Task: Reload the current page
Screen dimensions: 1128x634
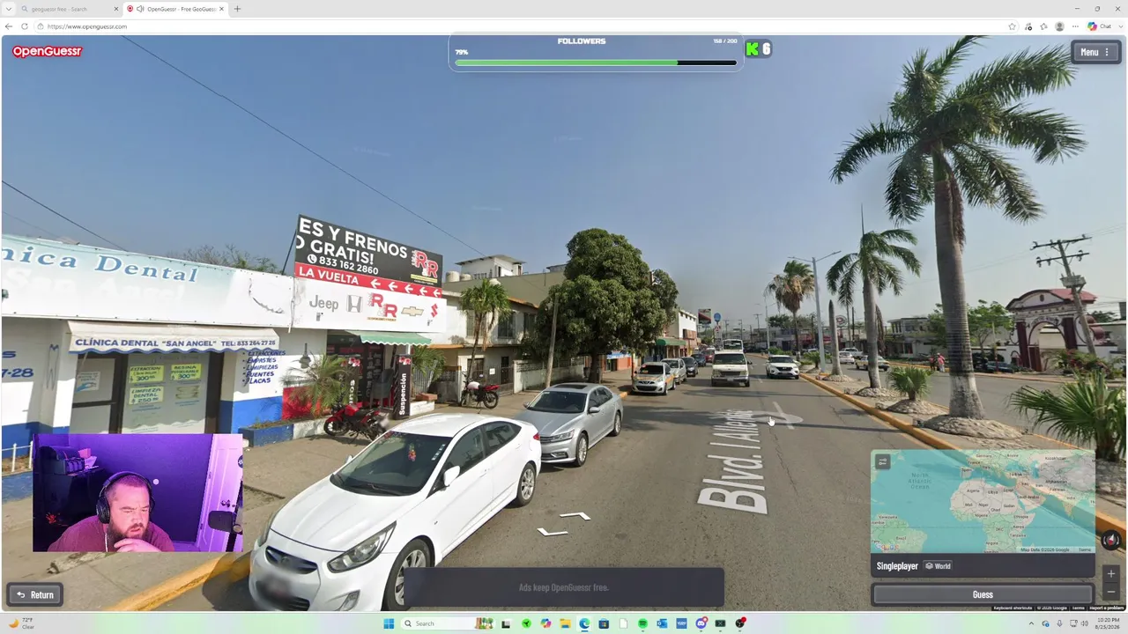Action: (25, 26)
